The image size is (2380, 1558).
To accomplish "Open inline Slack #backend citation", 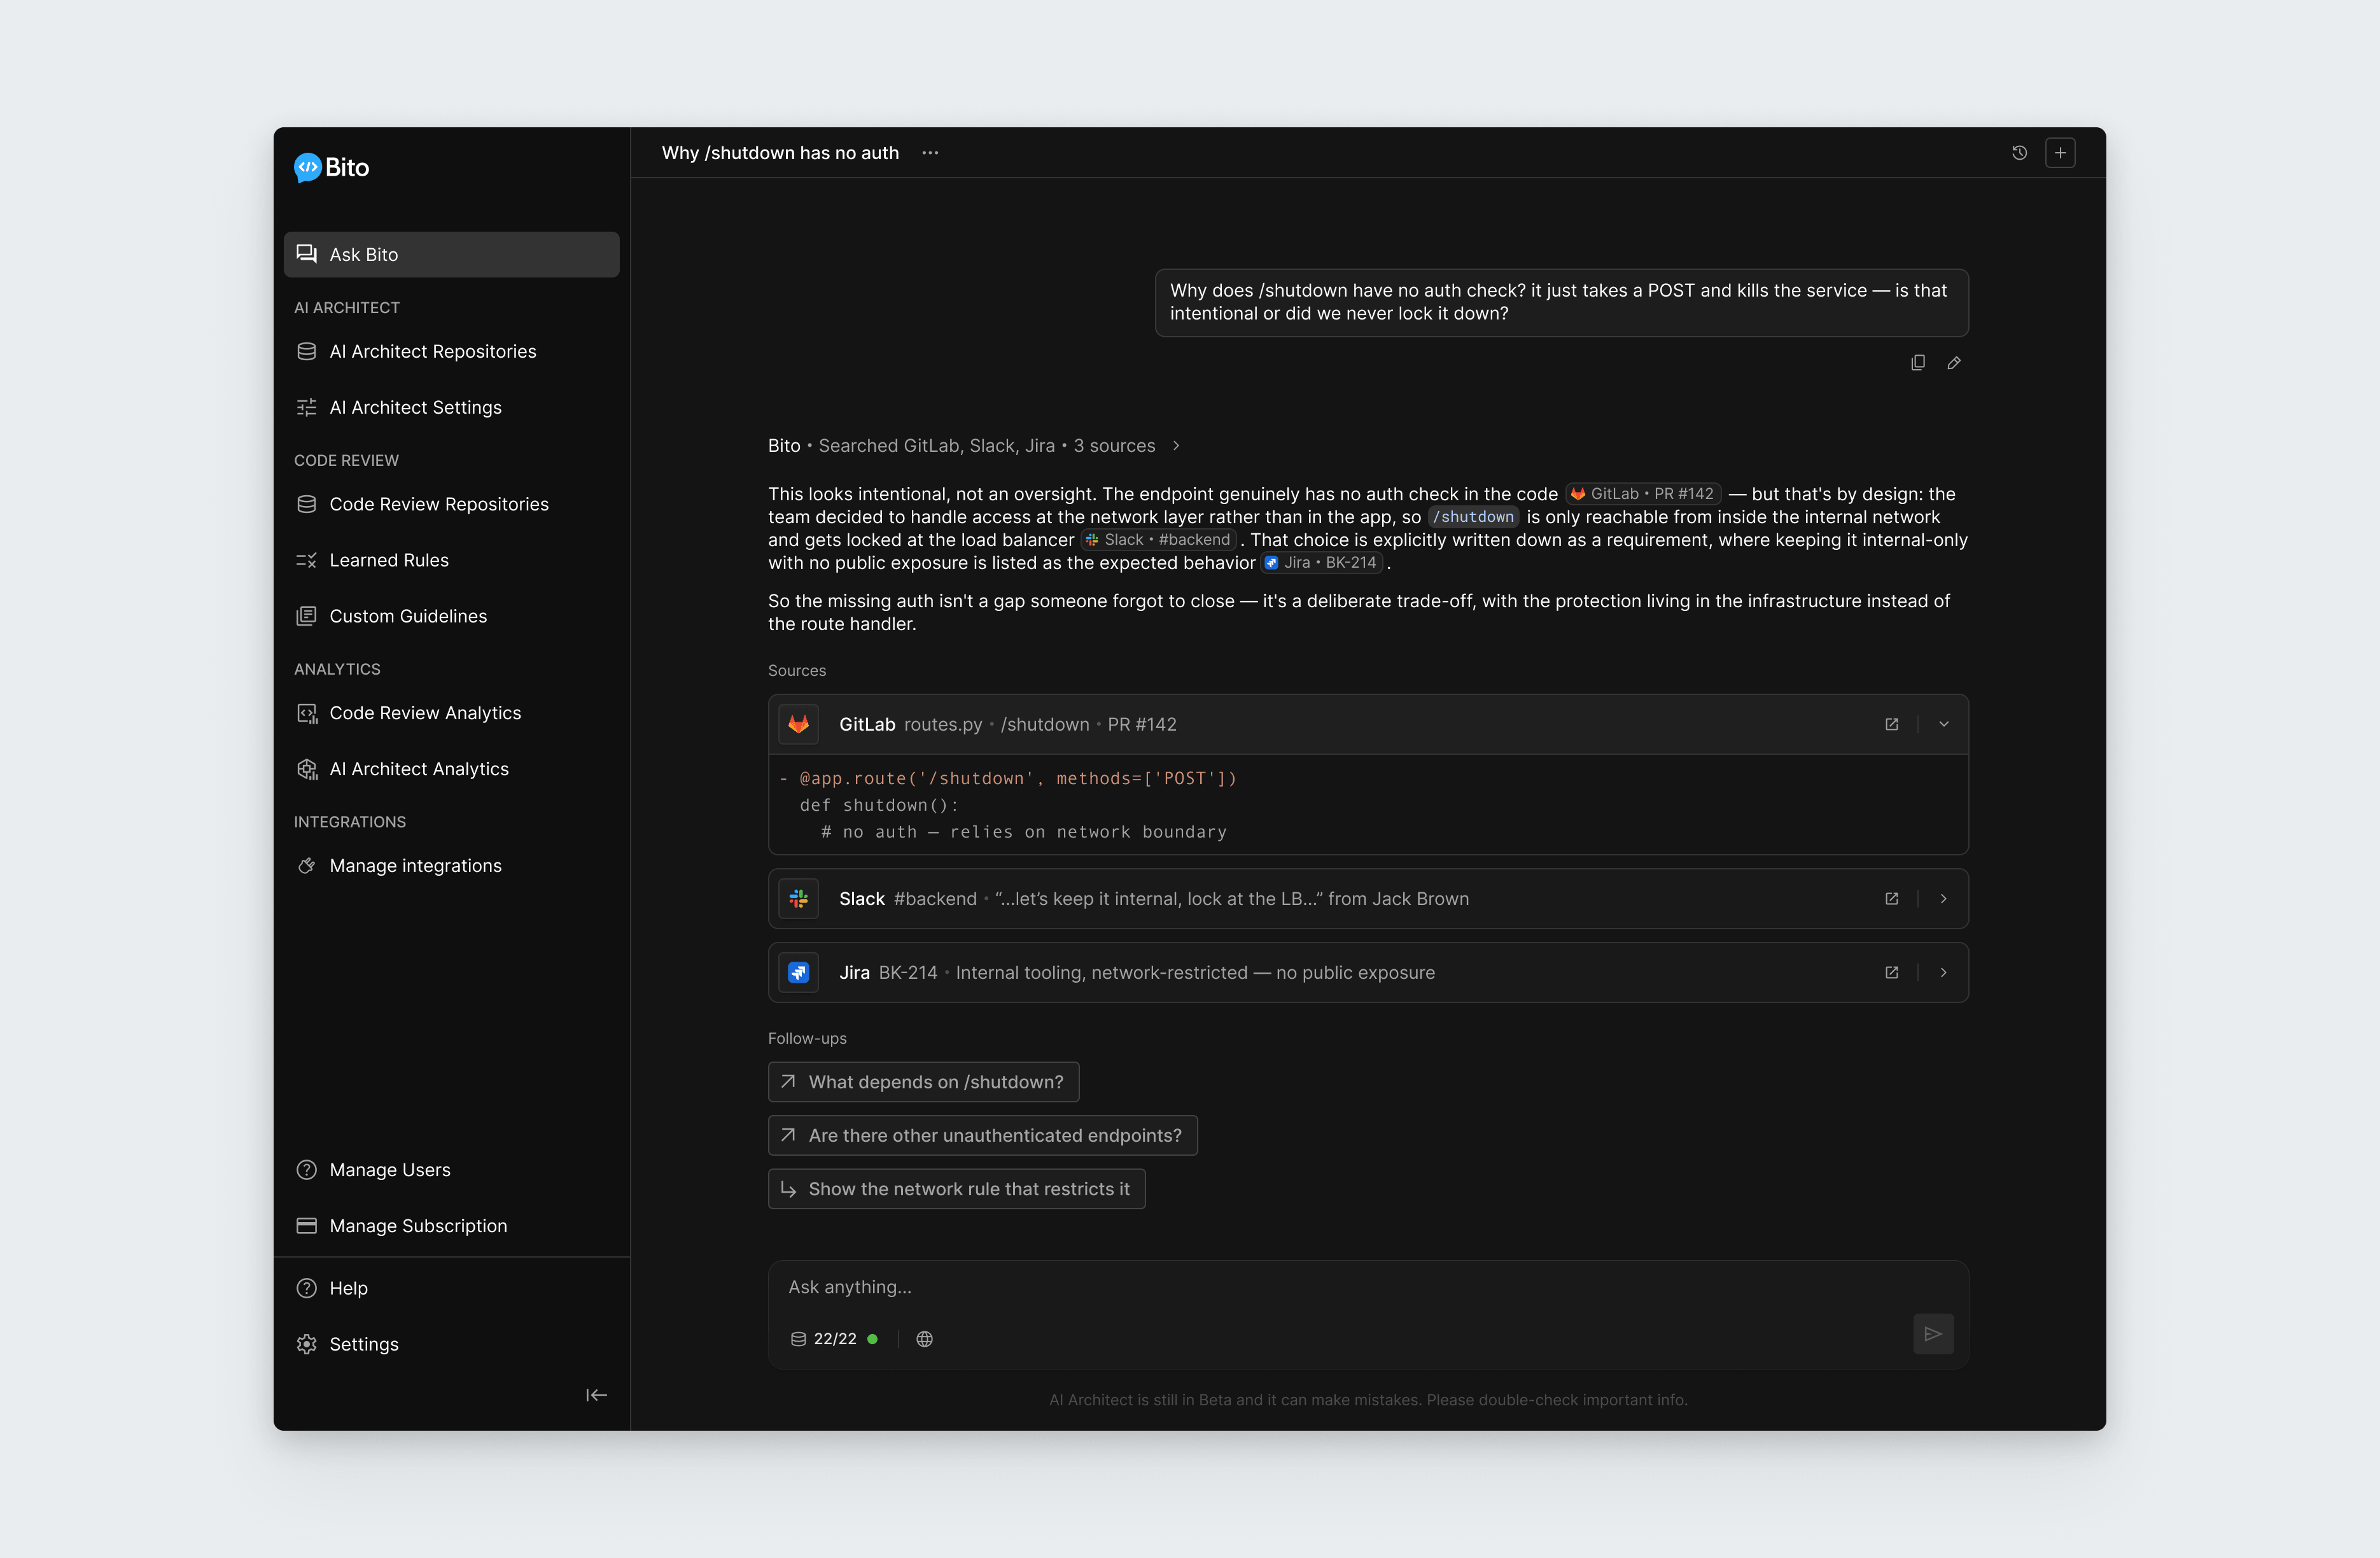I will [x=1158, y=540].
